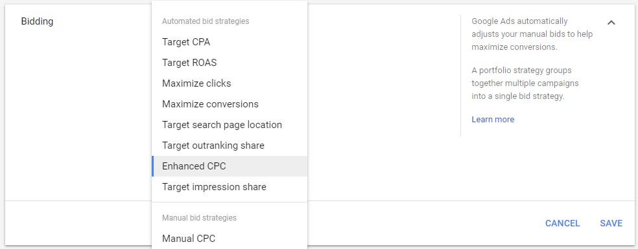Click the highlighted Enhanced CPC option

point(230,166)
